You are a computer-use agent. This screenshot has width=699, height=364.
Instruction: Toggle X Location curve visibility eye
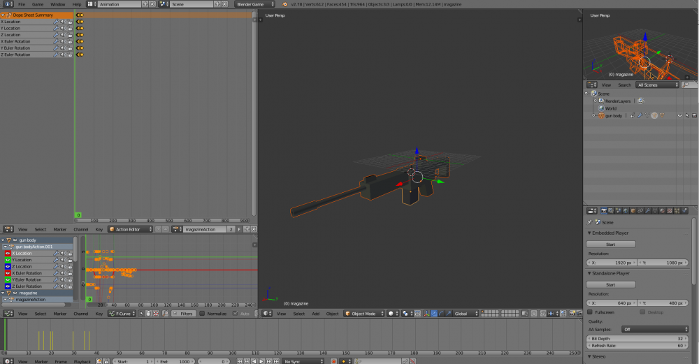point(8,253)
